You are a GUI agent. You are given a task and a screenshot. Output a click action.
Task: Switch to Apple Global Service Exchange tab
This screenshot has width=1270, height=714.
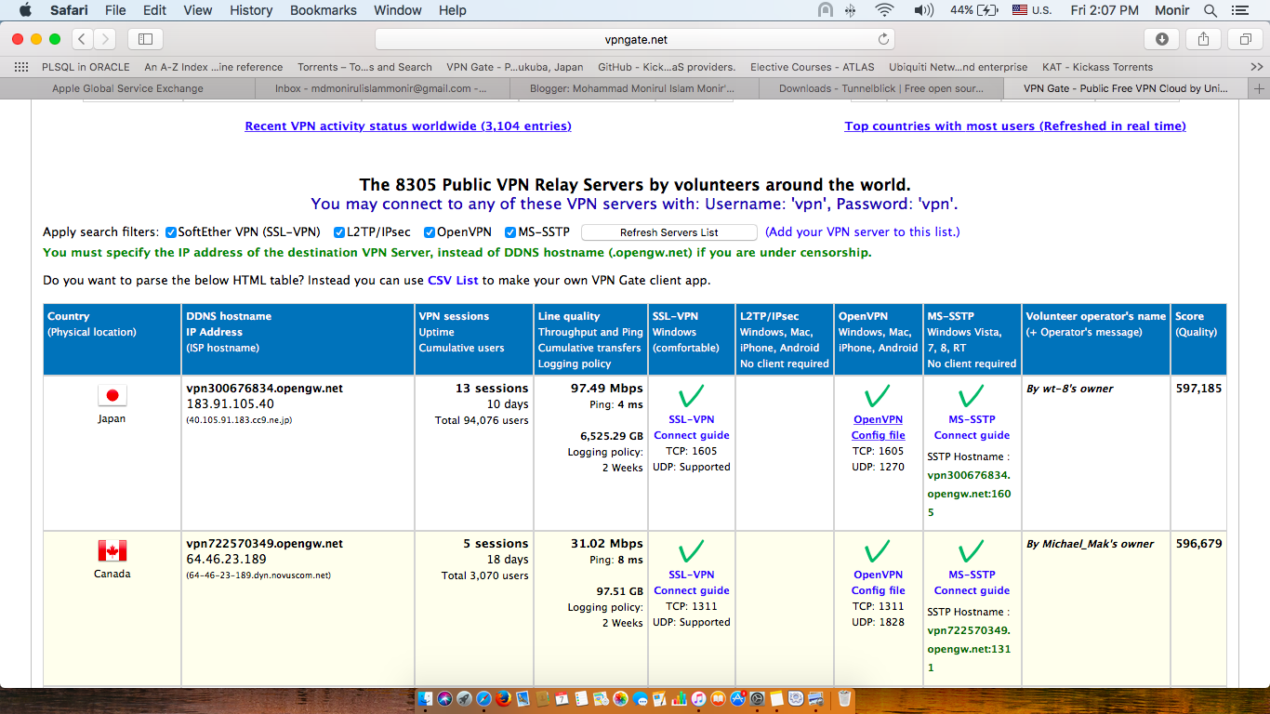coord(127,88)
